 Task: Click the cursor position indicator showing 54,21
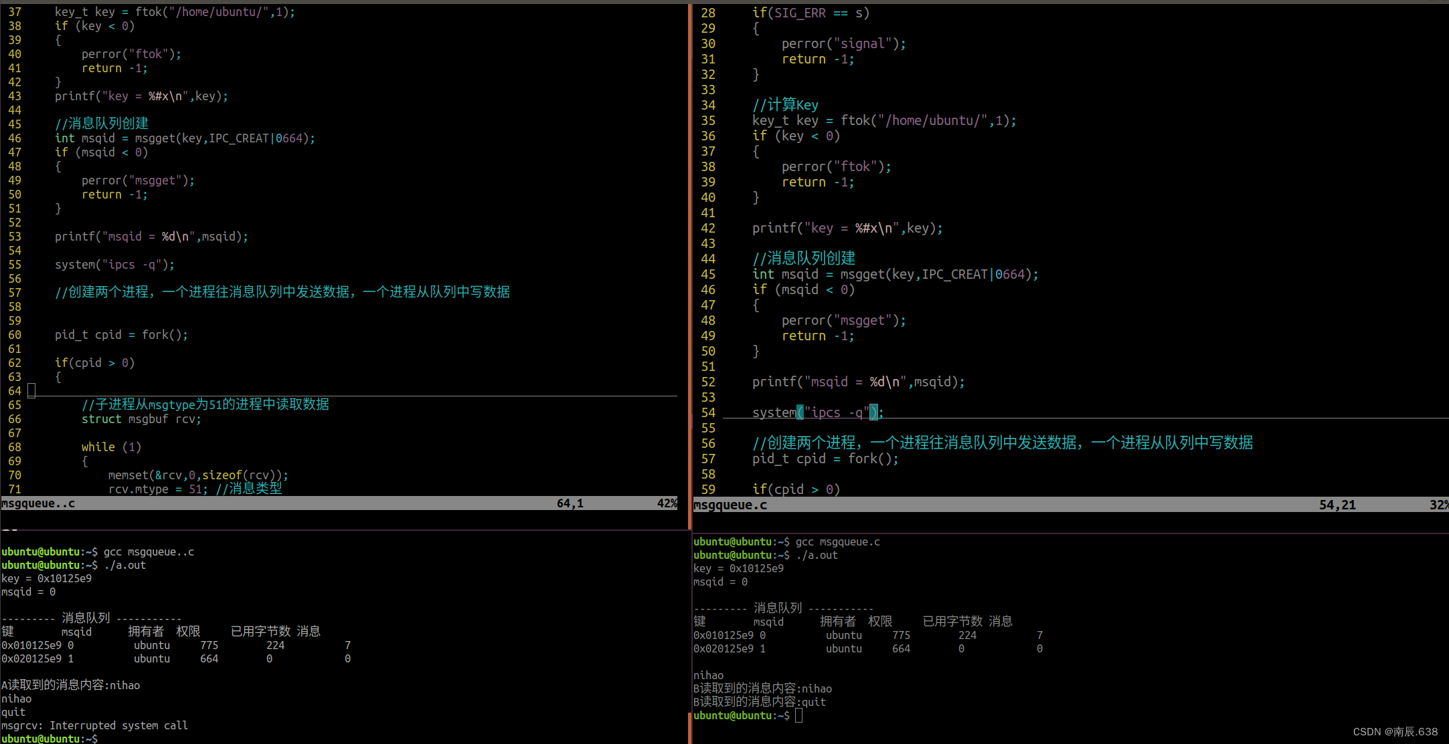coord(1337,505)
